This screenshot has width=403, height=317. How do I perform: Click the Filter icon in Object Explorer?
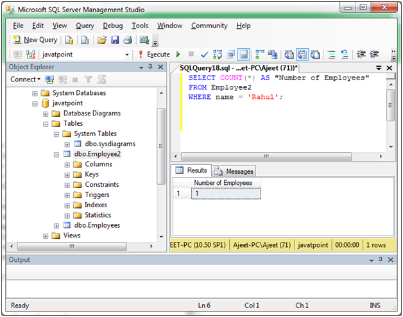[x=89, y=80]
